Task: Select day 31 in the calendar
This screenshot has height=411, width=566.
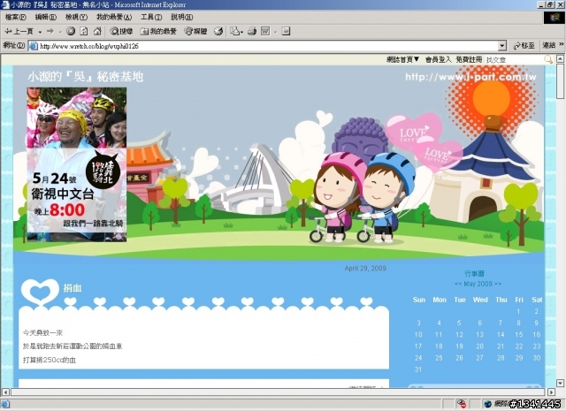Action: tap(418, 369)
